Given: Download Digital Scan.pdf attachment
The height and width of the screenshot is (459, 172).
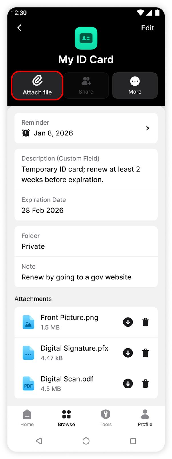Looking at the screenshot, I should [x=128, y=384].
